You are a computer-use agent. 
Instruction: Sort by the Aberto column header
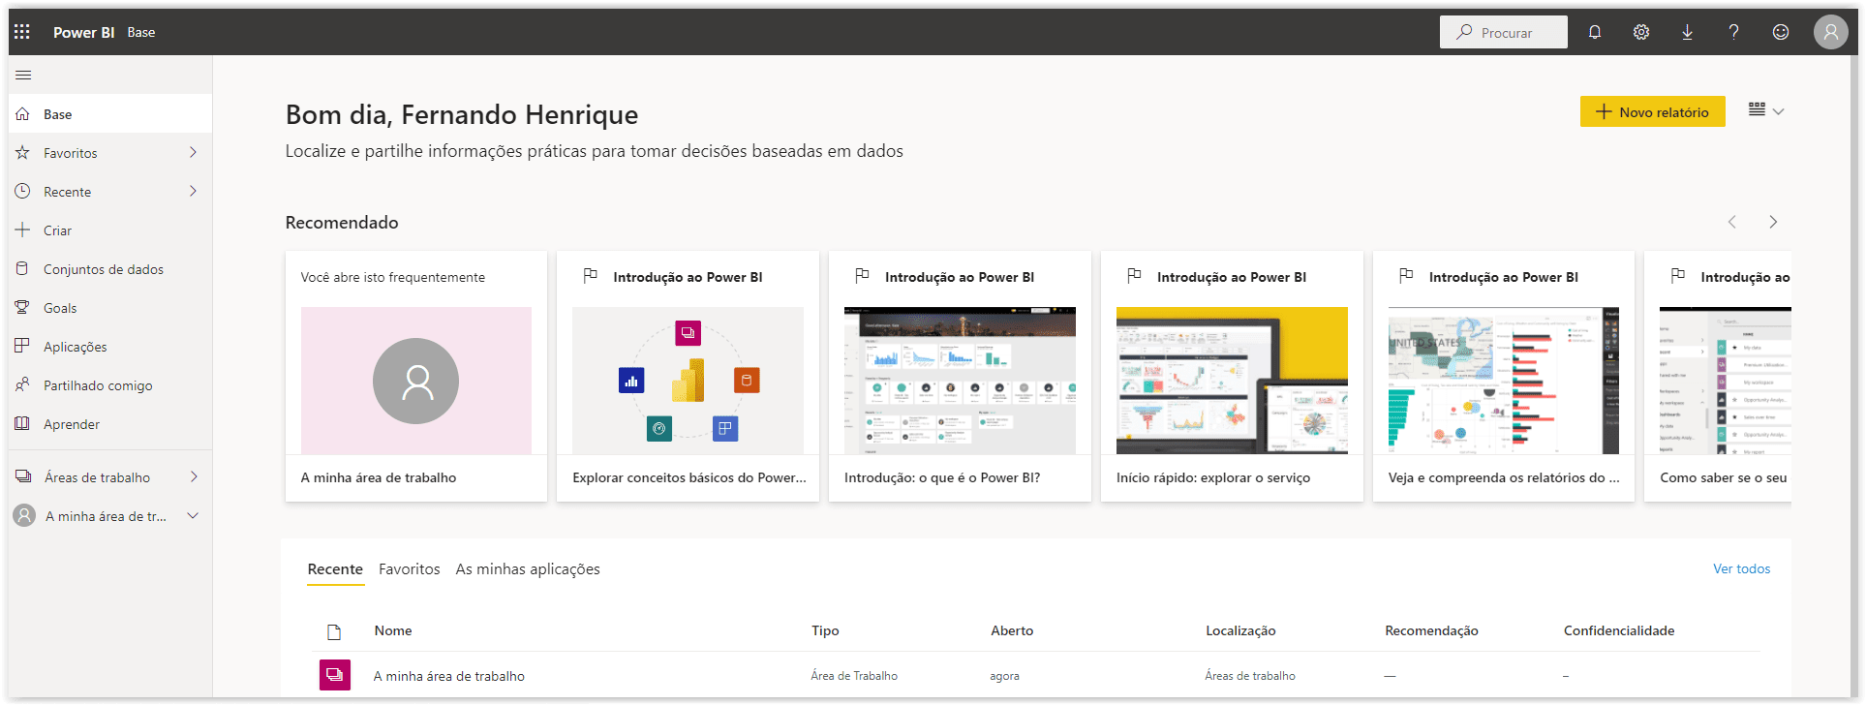tap(1012, 630)
